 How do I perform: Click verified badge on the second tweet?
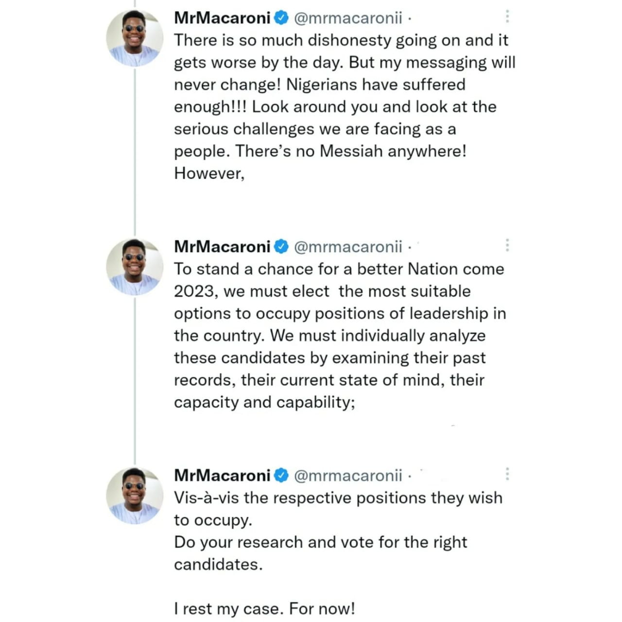(282, 247)
